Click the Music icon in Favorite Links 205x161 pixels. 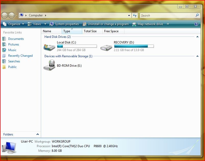[x=4, y=50]
